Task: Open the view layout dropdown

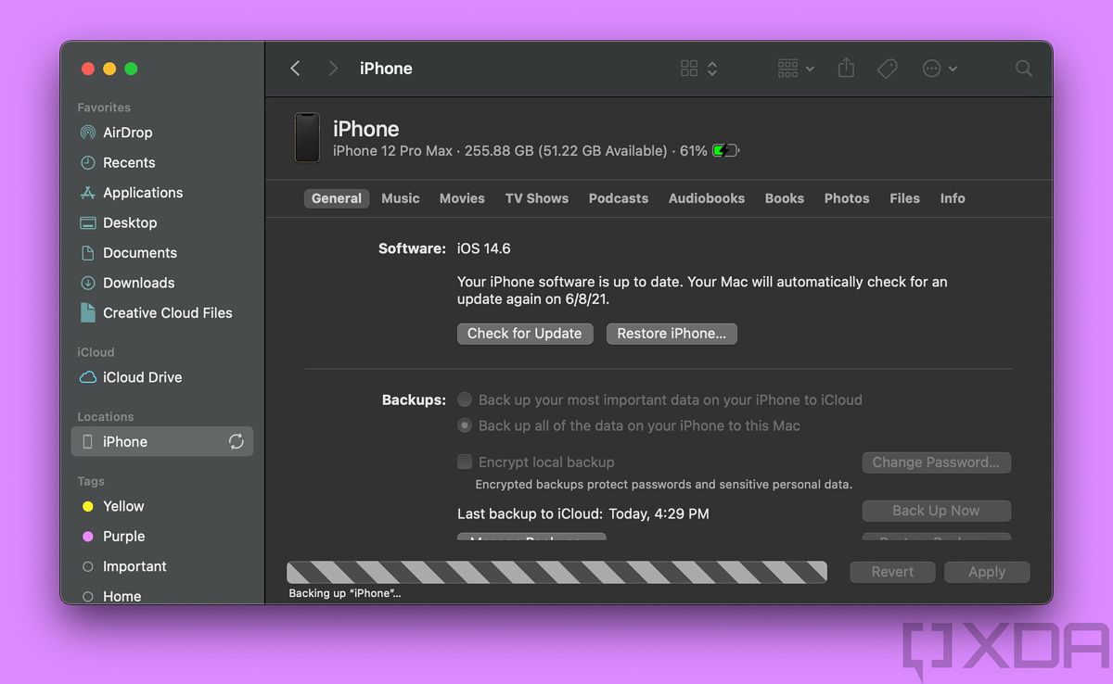Action: (x=696, y=68)
